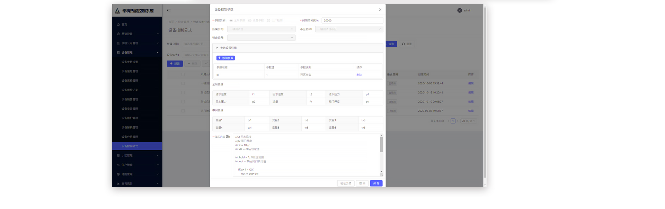Open 设备信息管理 in the sidebar menu
The width and height of the screenshot is (665, 209).
click(130, 71)
